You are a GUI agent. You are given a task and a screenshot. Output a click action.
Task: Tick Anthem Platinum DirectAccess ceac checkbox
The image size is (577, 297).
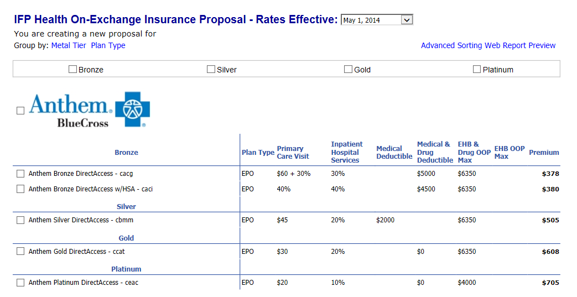[20, 282]
